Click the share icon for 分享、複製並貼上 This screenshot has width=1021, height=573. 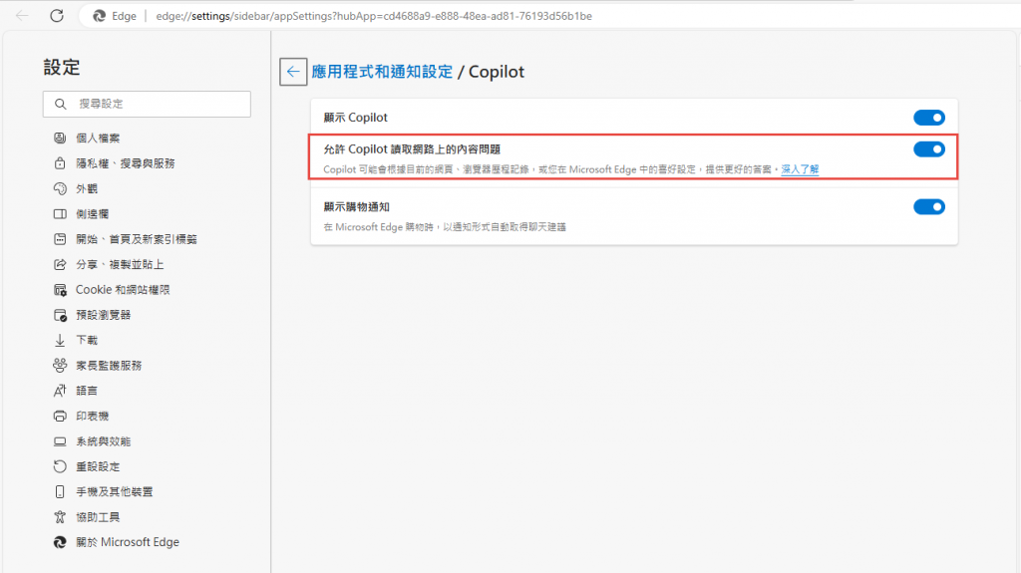point(60,264)
